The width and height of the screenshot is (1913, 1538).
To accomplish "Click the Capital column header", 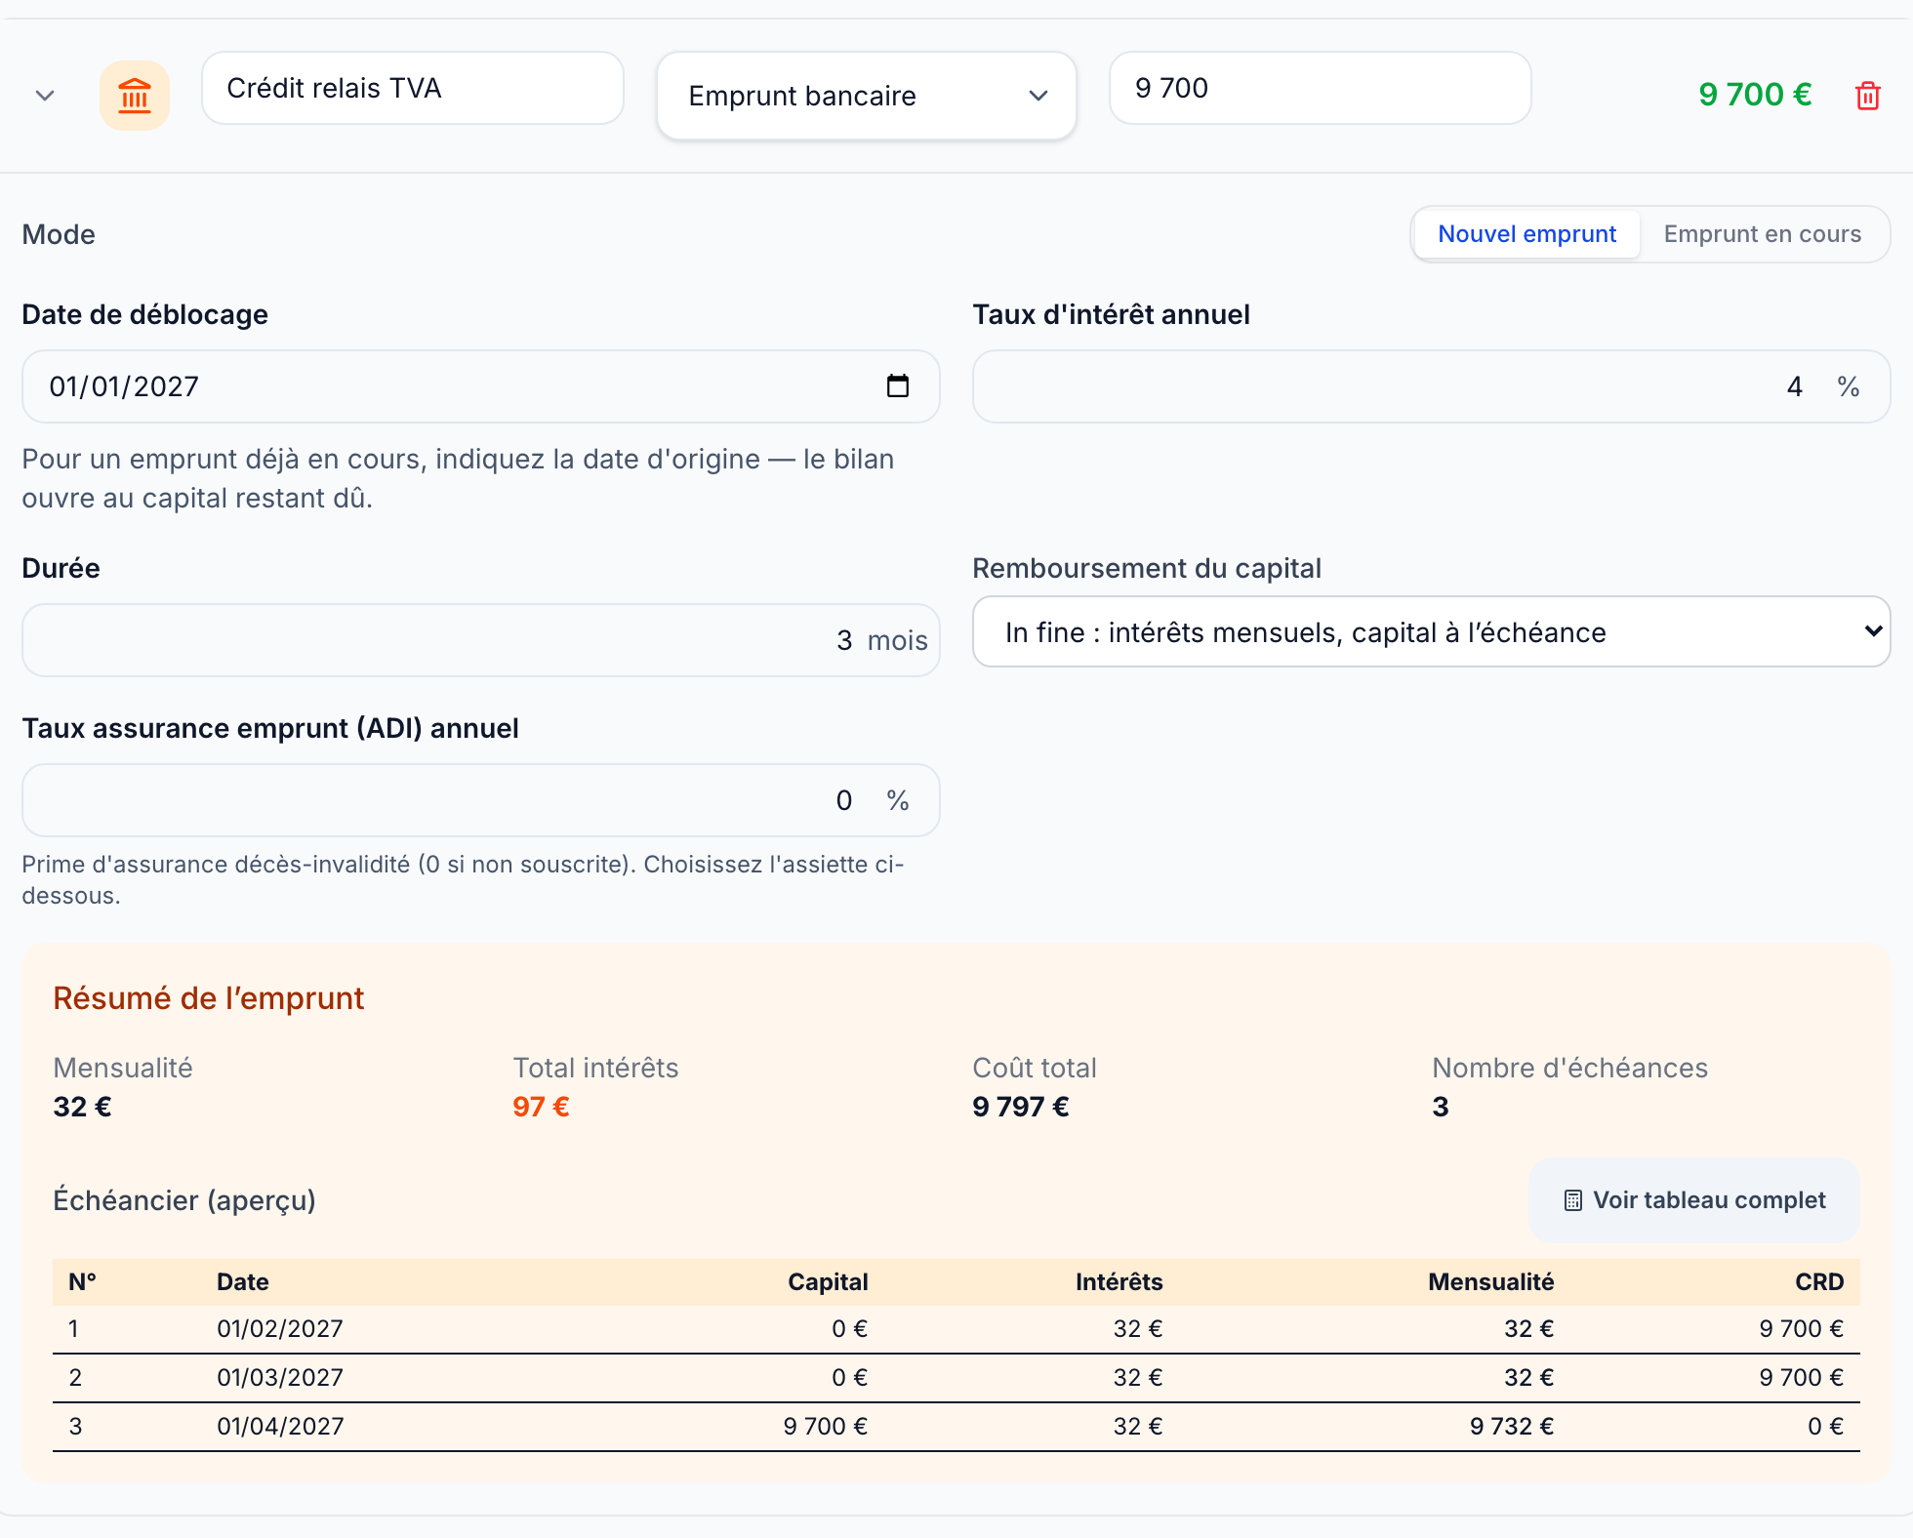I will click(828, 1282).
